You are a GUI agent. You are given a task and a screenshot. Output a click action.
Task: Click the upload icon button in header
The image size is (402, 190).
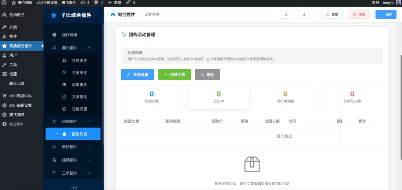pyautogui.click(x=286, y=15)
